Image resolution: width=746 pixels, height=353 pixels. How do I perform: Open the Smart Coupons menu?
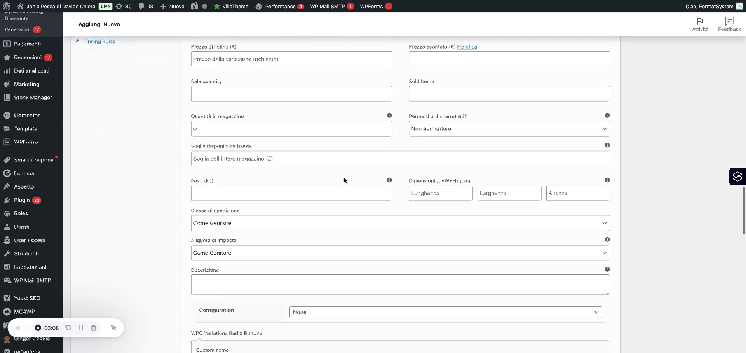tap(33, 159)
